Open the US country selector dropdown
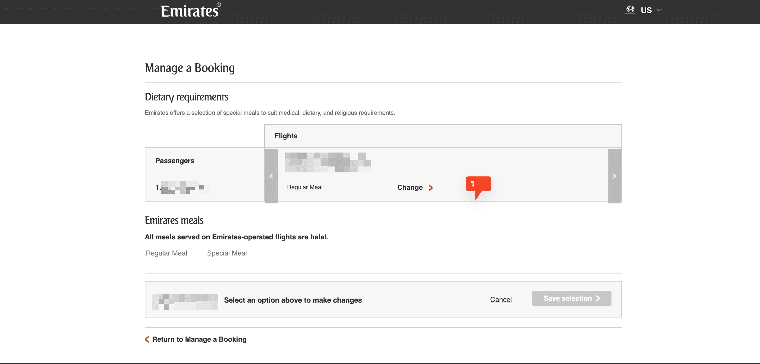The width and height of the screenshot is (760, 364). click(651, 10)
